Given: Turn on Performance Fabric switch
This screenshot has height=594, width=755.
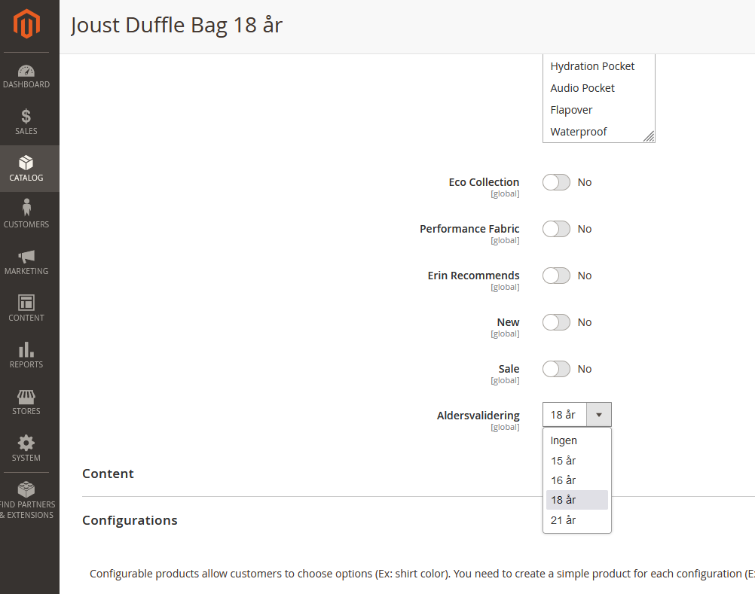Looking at the screenshot, I should tap(556, 229).
